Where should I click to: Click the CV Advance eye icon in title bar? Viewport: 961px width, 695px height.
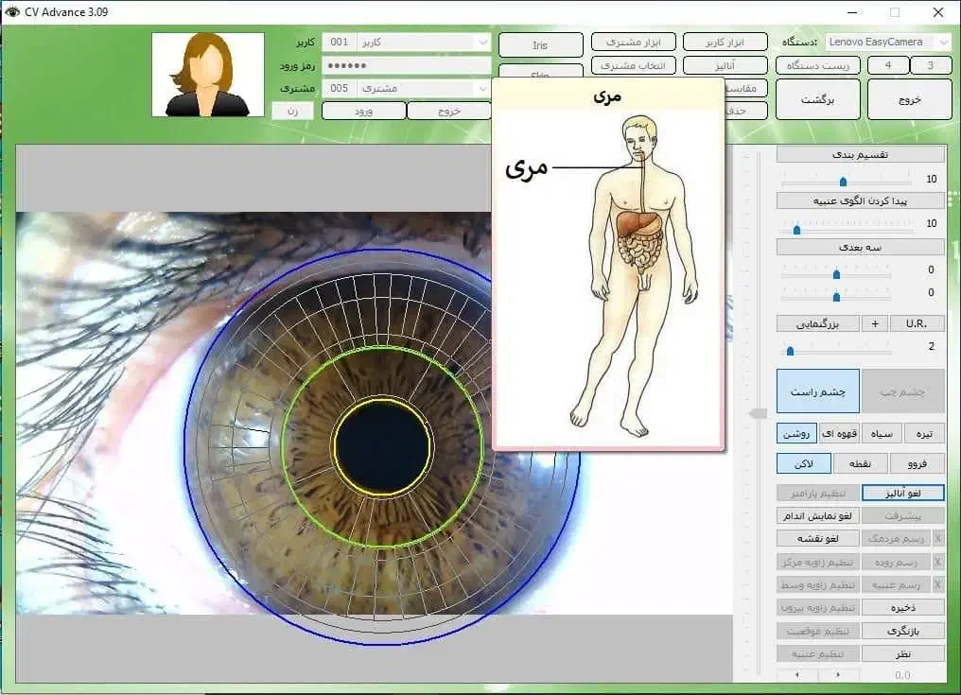click(x=11, y=12)
